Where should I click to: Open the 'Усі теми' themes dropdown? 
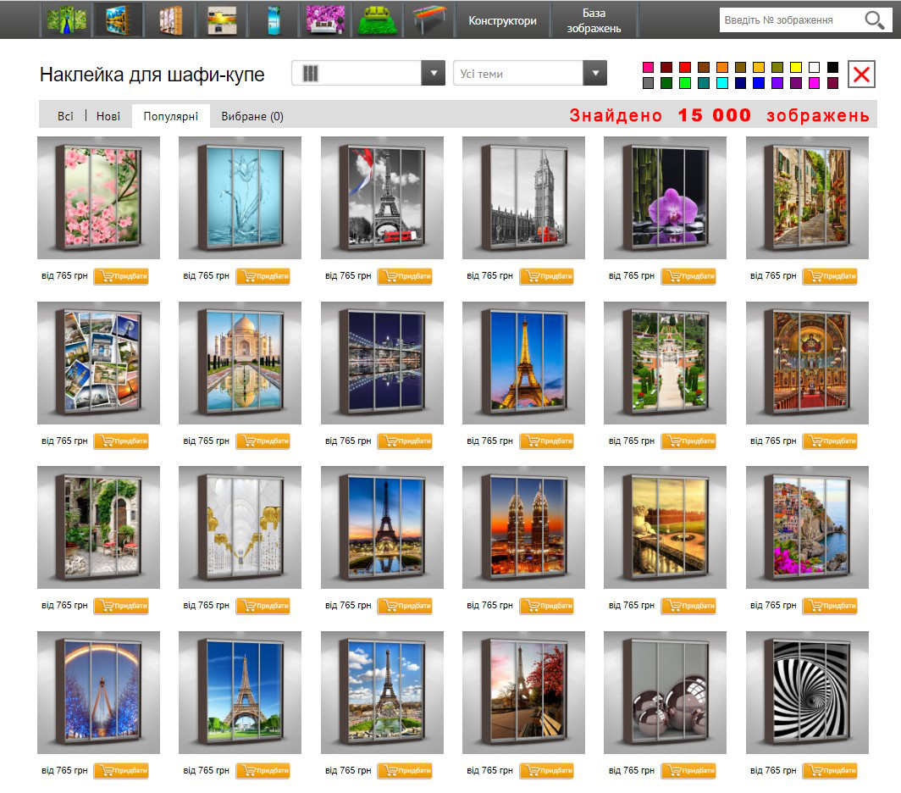594,74
